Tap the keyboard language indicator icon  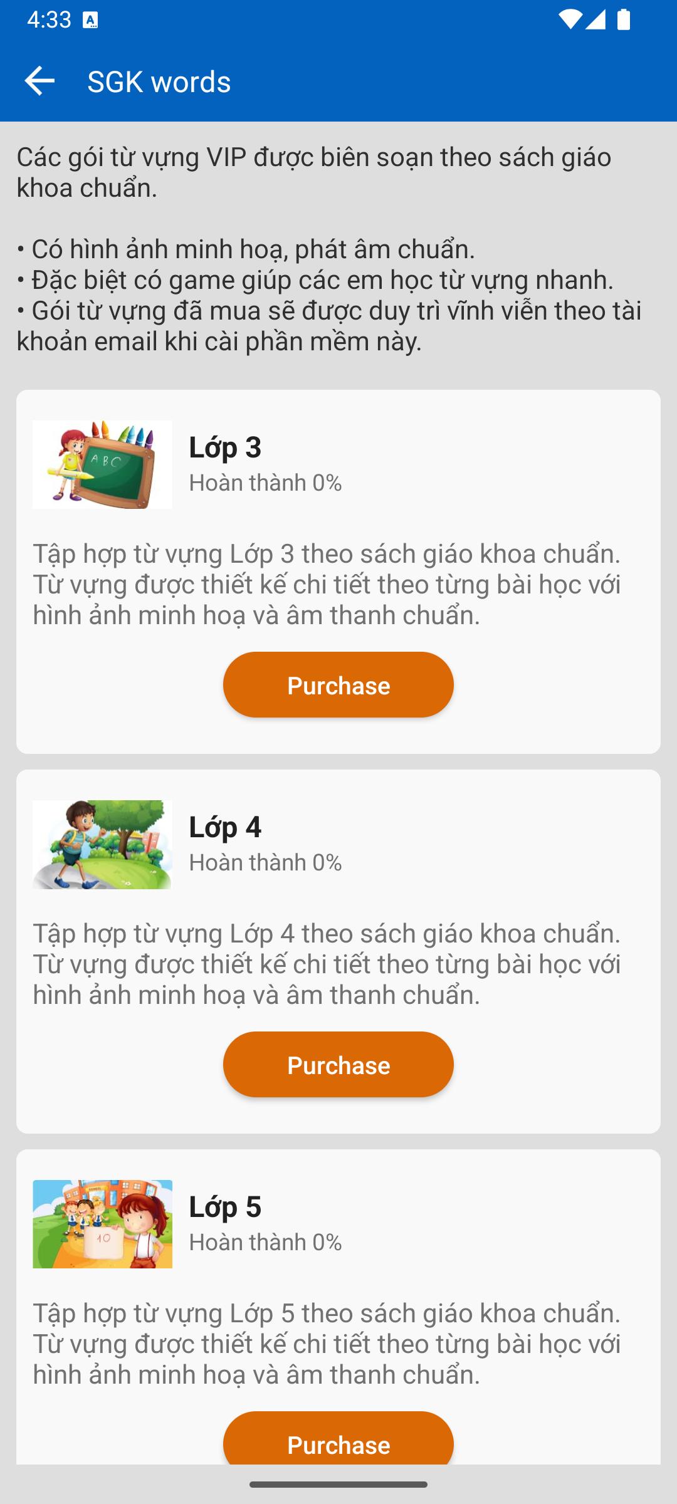90,21
